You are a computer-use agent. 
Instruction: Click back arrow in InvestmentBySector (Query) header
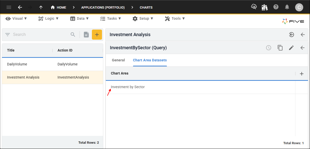pos(302,48)
